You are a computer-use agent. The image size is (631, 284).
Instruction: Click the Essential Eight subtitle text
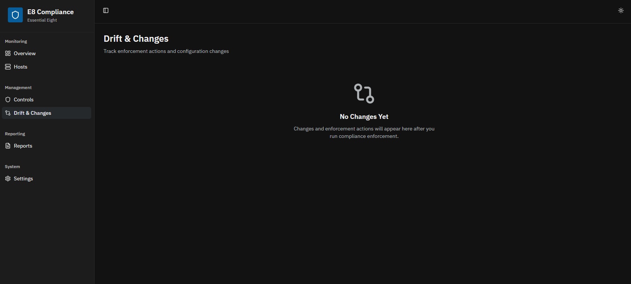pyautogui.click(x=42, y=20)
